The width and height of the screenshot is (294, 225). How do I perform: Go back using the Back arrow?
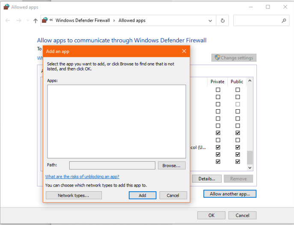(8, 20)
